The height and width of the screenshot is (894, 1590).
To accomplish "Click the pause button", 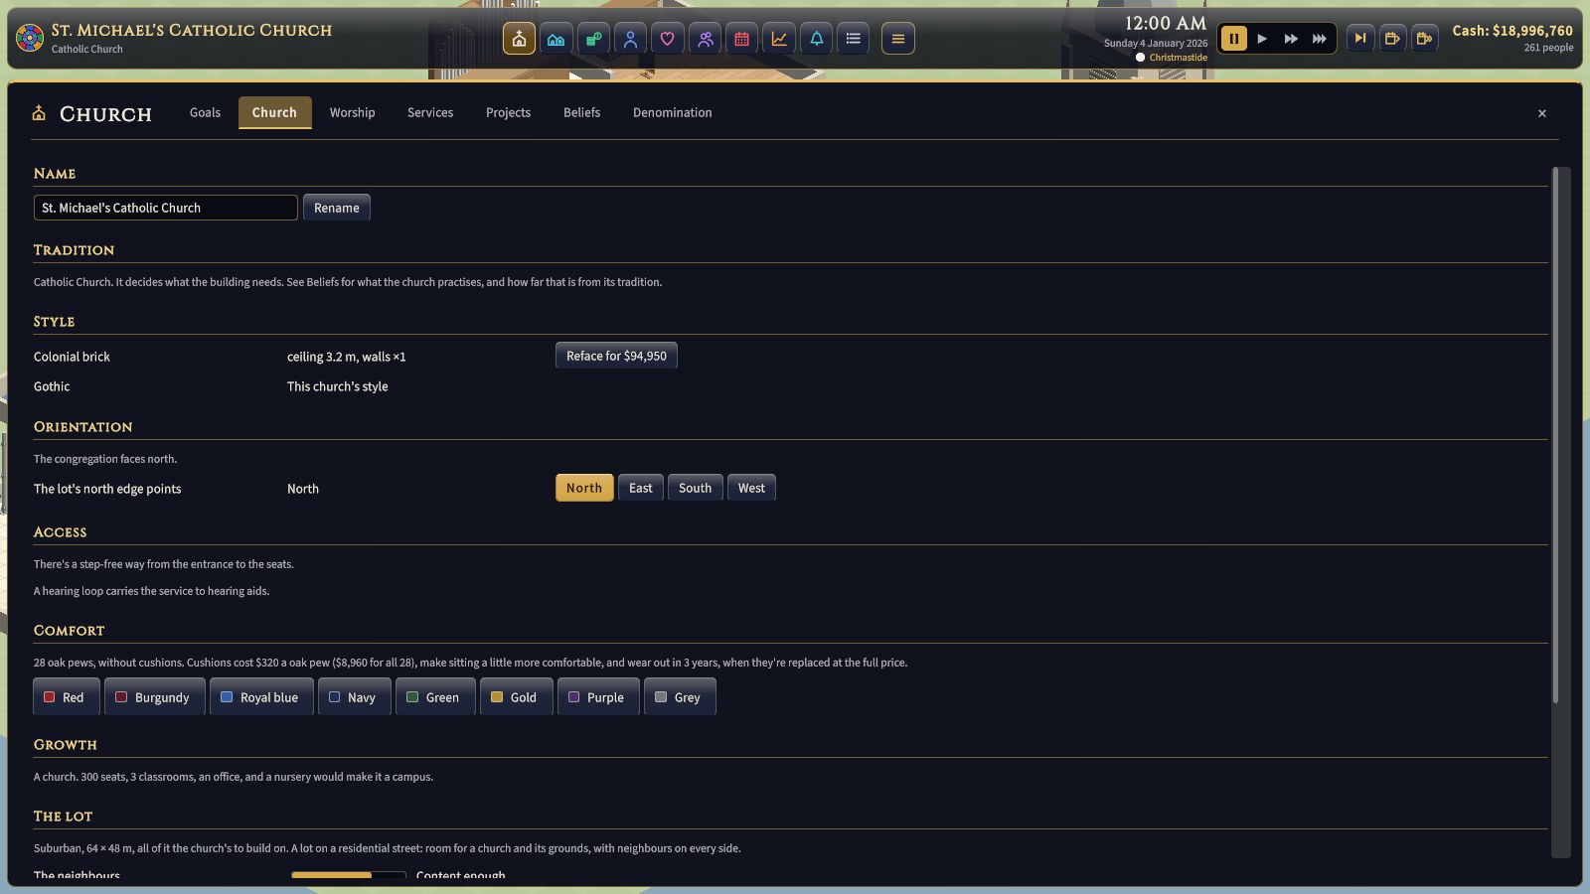I will point(1234,39).
